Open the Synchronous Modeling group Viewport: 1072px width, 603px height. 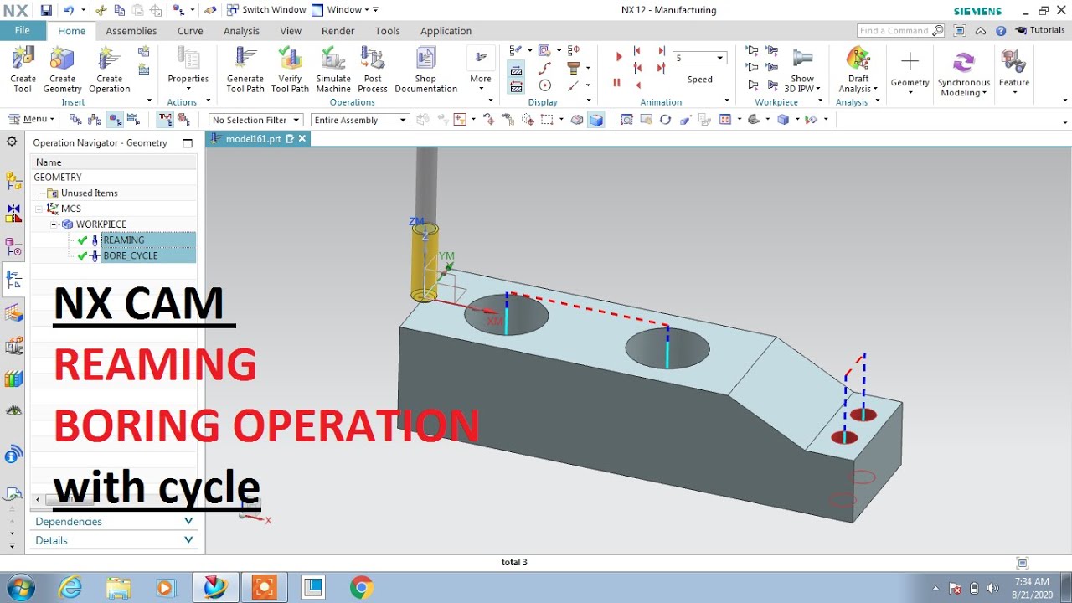click(964, 74)
